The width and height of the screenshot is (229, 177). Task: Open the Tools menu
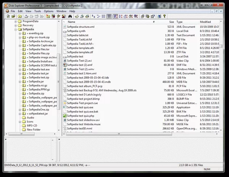coord(37,11)
